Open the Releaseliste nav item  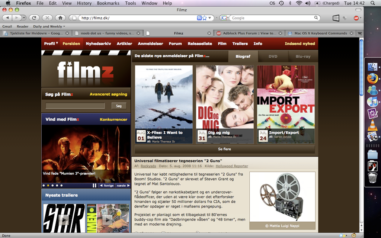(200, 44)
